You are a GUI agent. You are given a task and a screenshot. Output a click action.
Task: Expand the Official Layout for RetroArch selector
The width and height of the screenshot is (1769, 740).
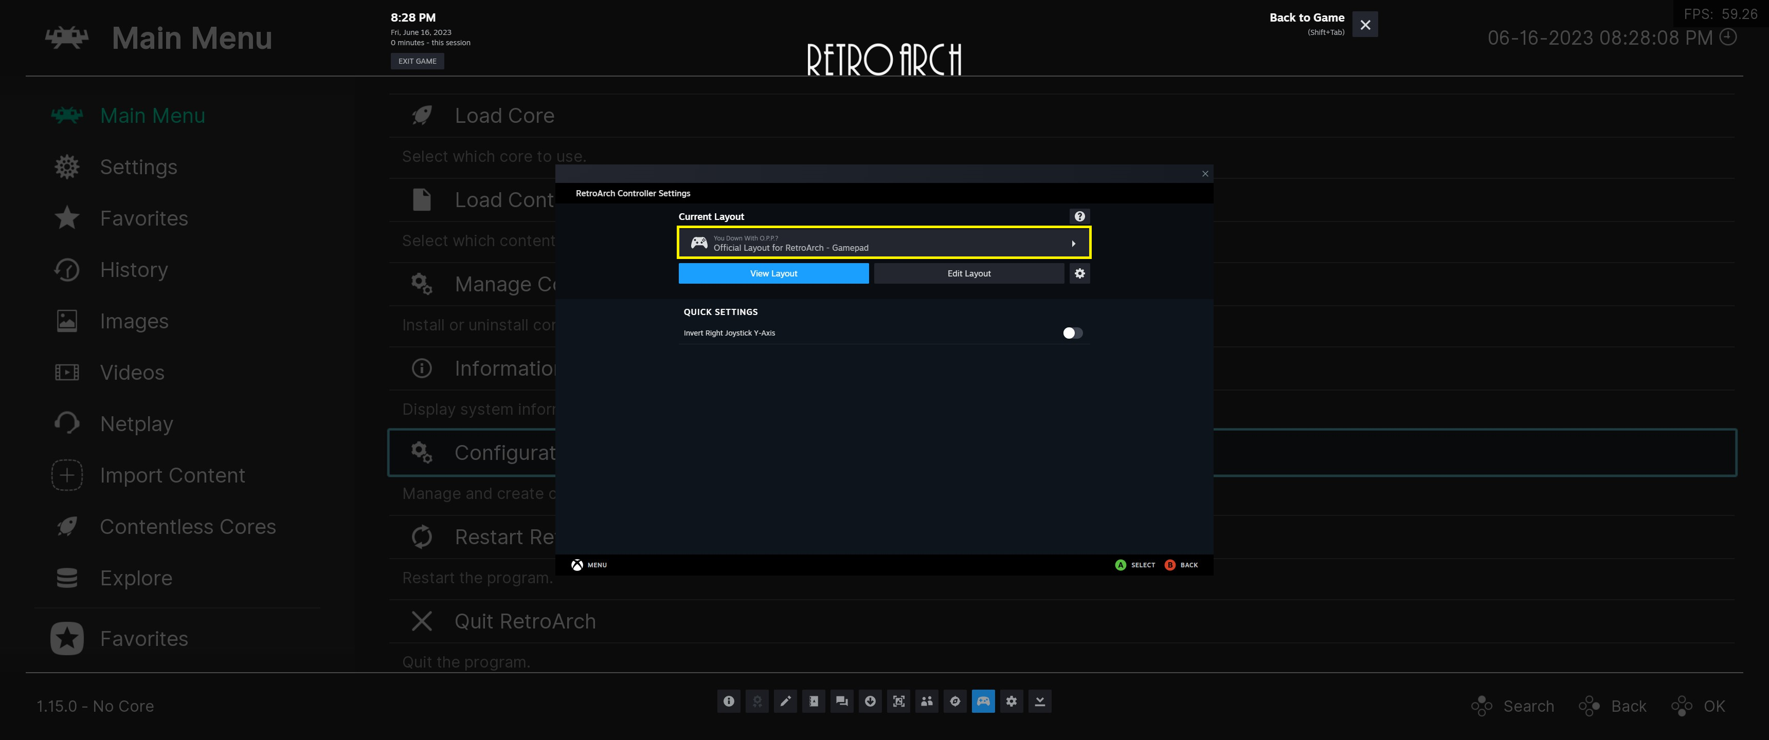click(x=884, y=243)
